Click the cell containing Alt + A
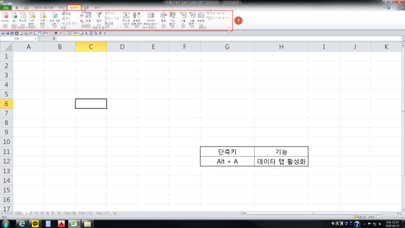The image size is (405, 228). pyautogui.click(x=227, y=161)
